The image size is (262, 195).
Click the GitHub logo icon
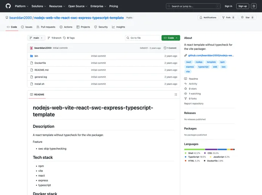click(8, 6)
